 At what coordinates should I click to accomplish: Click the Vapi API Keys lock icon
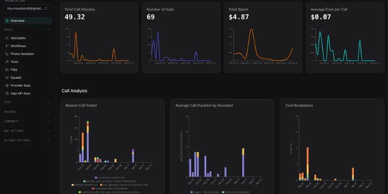7,94
